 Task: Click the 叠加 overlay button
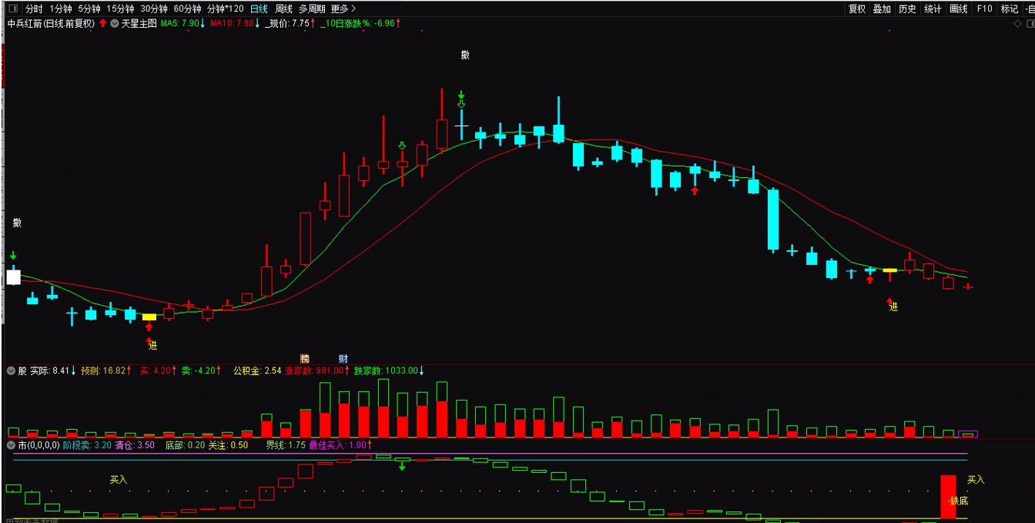(882, 9)
